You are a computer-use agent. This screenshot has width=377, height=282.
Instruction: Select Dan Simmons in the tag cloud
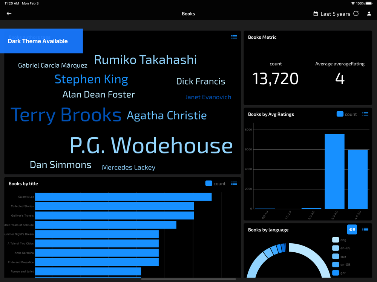click(61, 165)
